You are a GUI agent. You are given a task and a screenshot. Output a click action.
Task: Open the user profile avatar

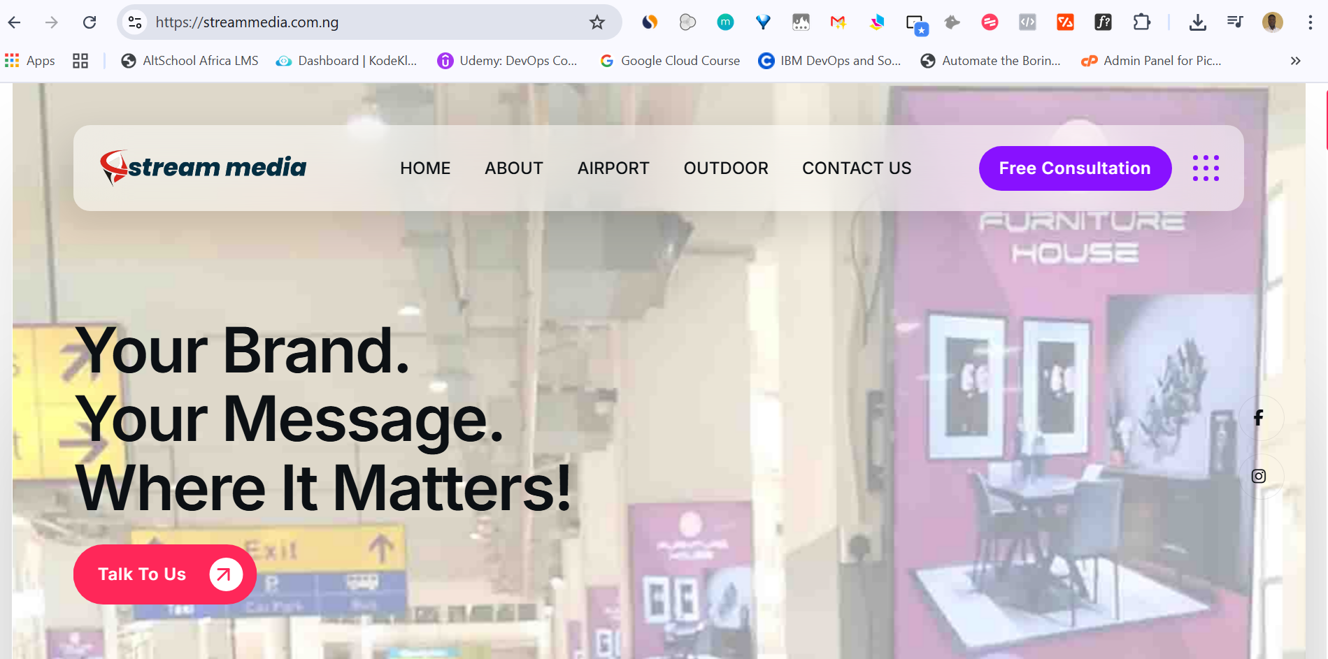tap(1272, 22)
